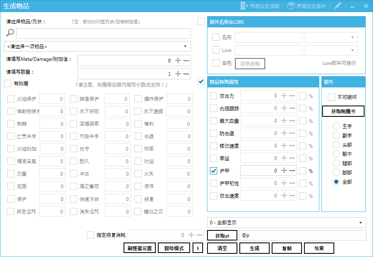Expand the 0 - 全部显示 dropdown

287,222
